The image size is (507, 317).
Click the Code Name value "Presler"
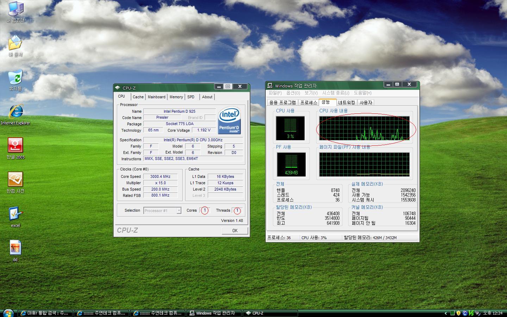coord(162,118)
